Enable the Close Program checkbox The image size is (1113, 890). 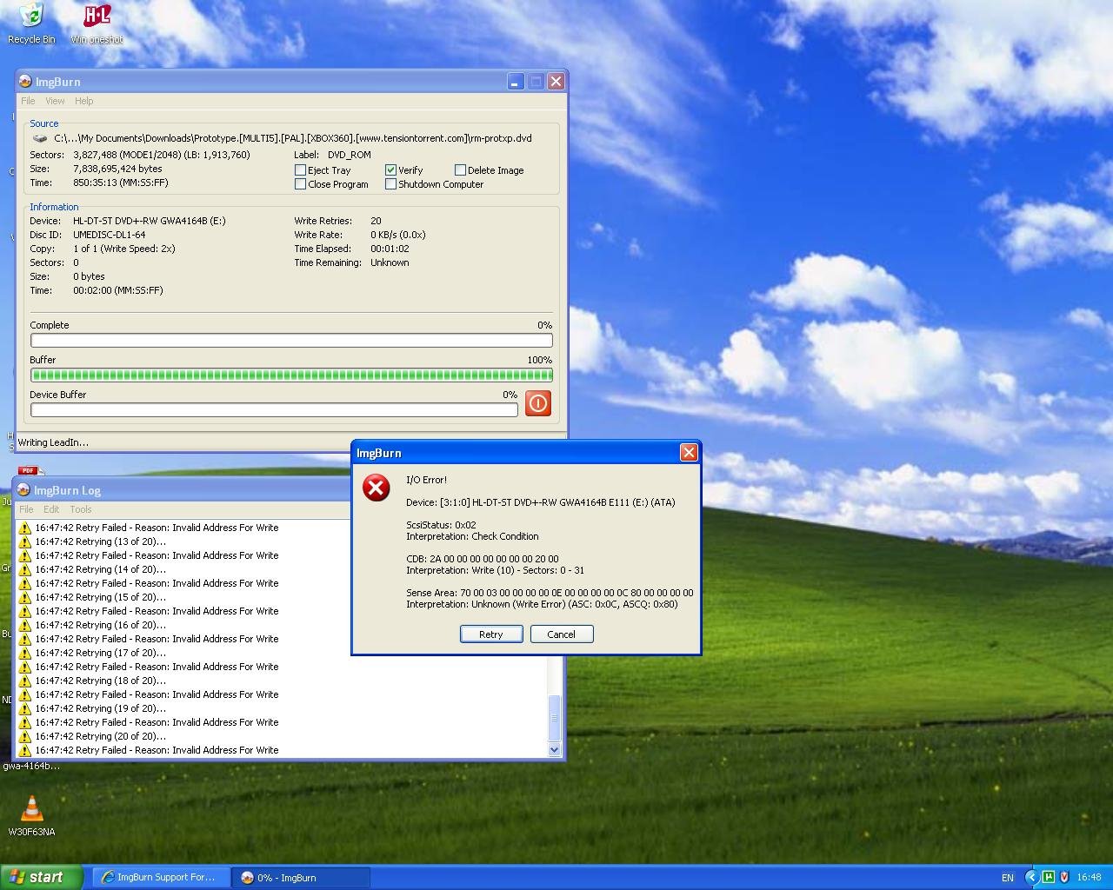click(300, 184)
